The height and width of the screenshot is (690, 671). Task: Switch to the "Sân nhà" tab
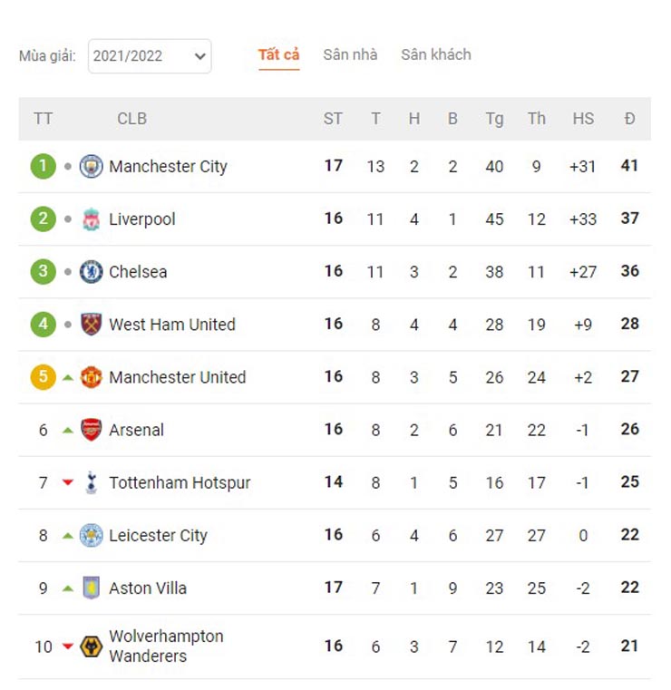350,55
